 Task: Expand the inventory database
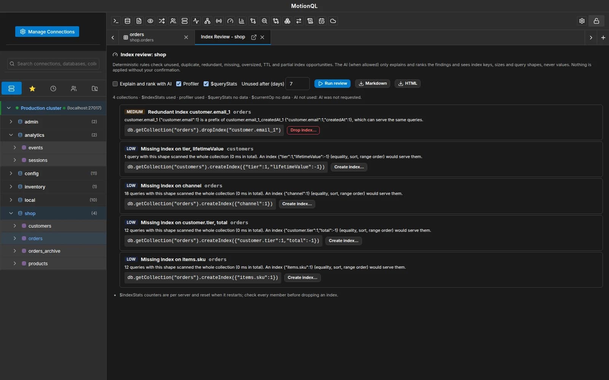pos(11,187)
